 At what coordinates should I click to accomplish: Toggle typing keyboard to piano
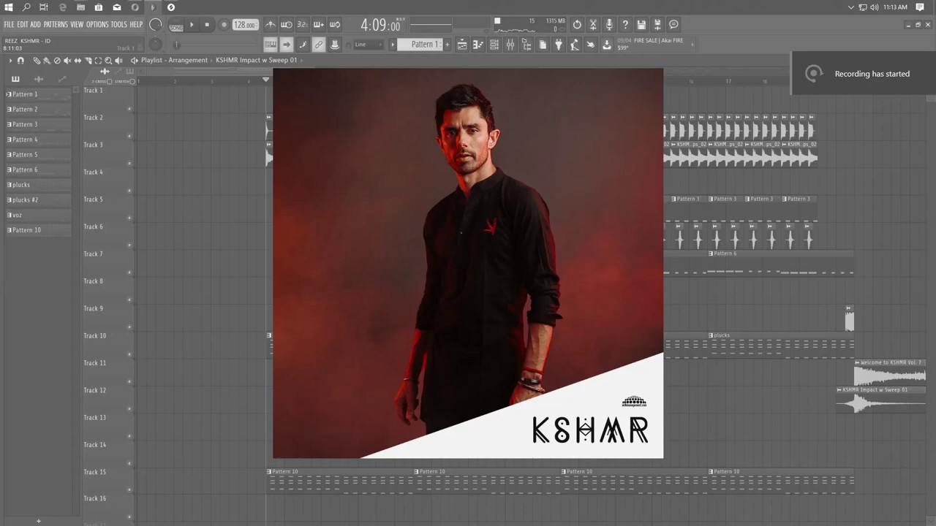pyautogui.click(x=271, y=45)
